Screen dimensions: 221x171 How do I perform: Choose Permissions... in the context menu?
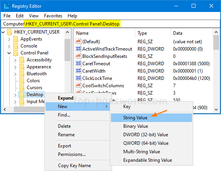(78, 154)
